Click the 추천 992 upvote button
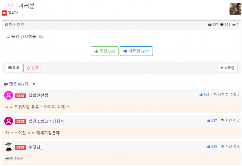Image resolution: width=242 pixels, height=166 pixels. (104, 51)
